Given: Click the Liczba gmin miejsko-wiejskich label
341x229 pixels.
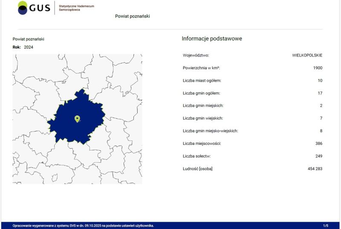Looking at the screenshot, I should point(210,131).
